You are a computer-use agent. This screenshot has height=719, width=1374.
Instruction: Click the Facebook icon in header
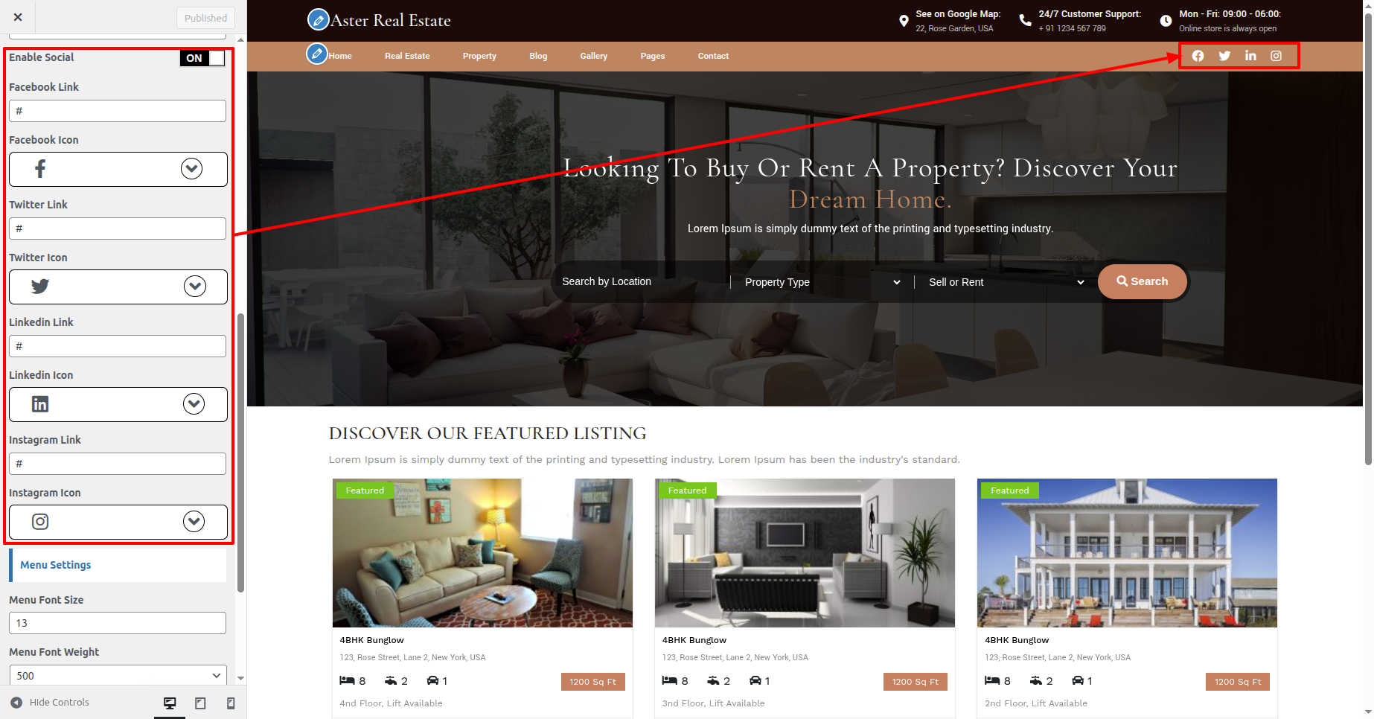[x=1198, y=56]
